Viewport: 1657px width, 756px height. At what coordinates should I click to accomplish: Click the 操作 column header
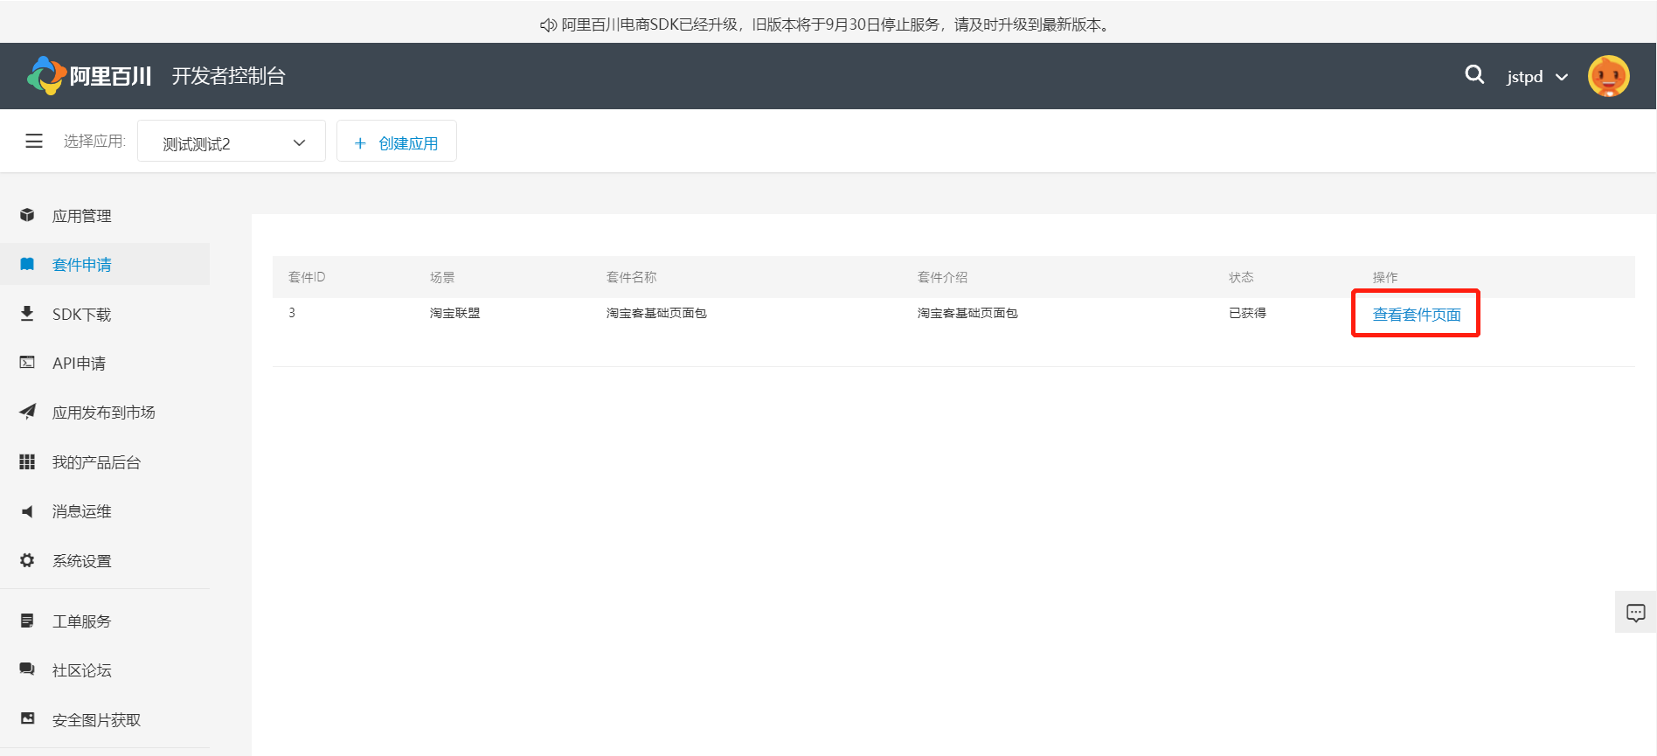coord(1385,277)
